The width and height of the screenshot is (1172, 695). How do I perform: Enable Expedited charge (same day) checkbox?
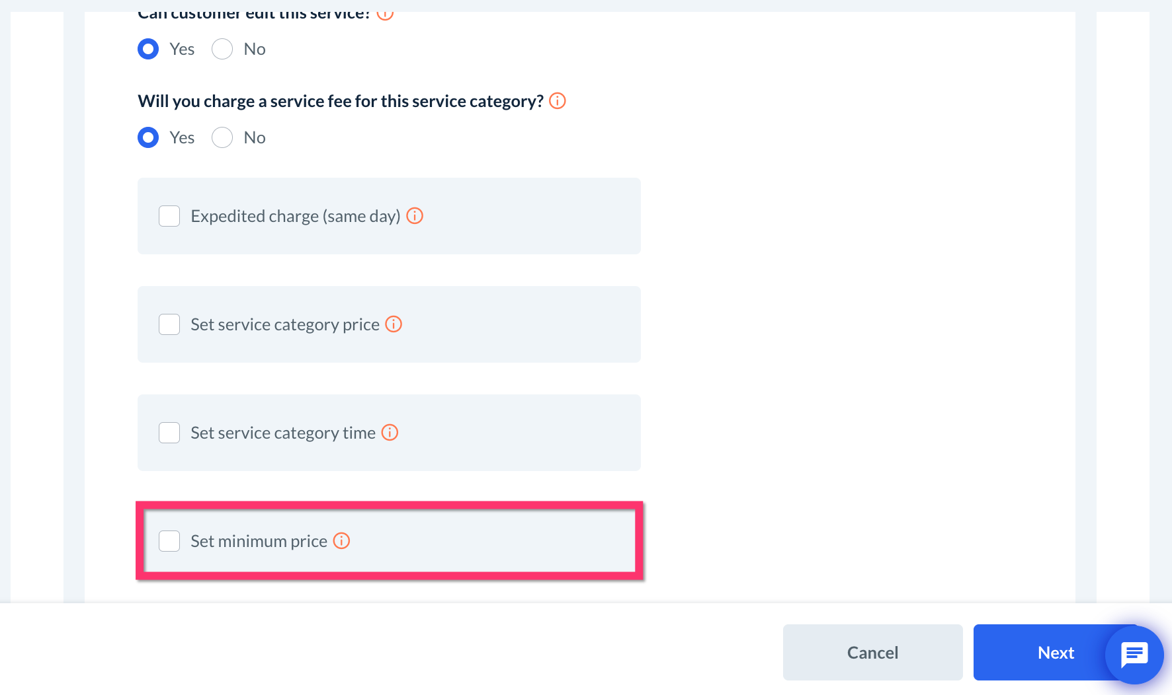coord(169,216)
